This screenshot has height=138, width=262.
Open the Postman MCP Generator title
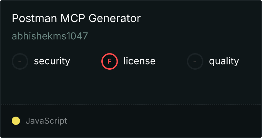point(76,18)
